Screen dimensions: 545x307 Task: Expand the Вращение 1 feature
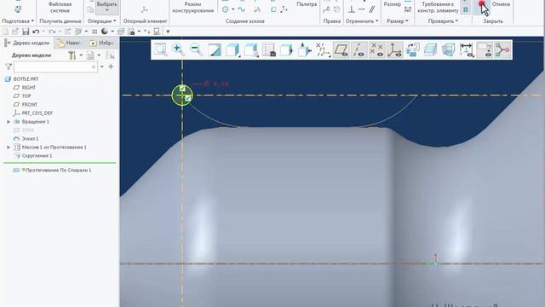coord(9,122)
